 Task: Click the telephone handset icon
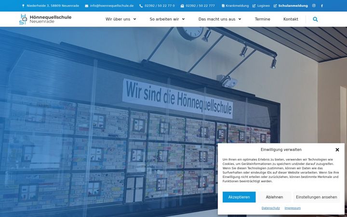click(141, 6)
